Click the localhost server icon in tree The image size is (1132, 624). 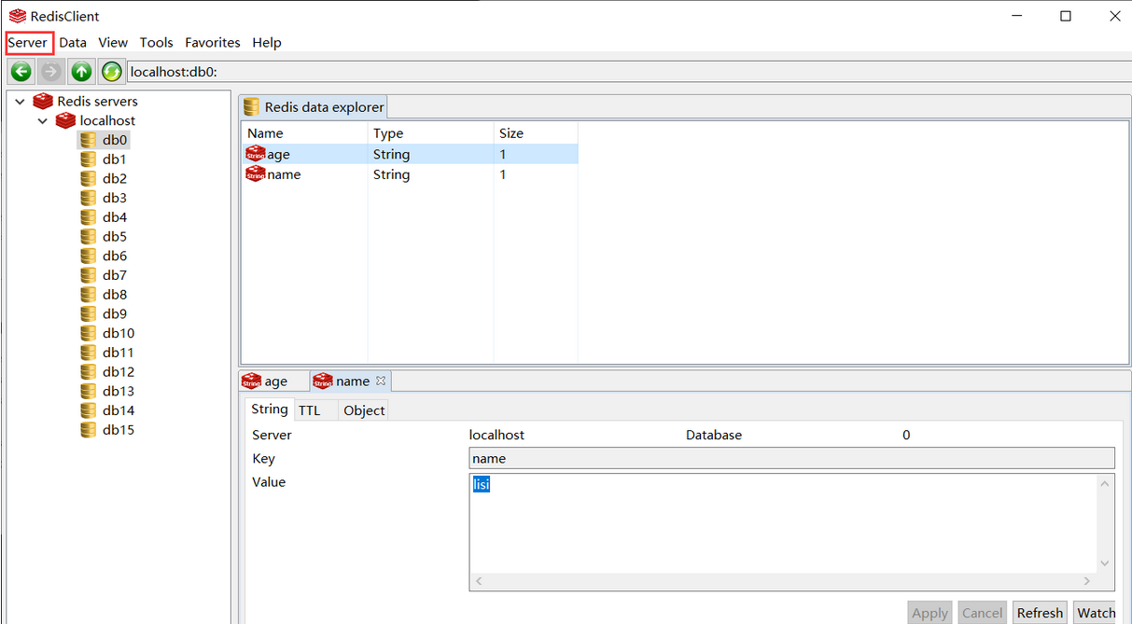point(65,120)
